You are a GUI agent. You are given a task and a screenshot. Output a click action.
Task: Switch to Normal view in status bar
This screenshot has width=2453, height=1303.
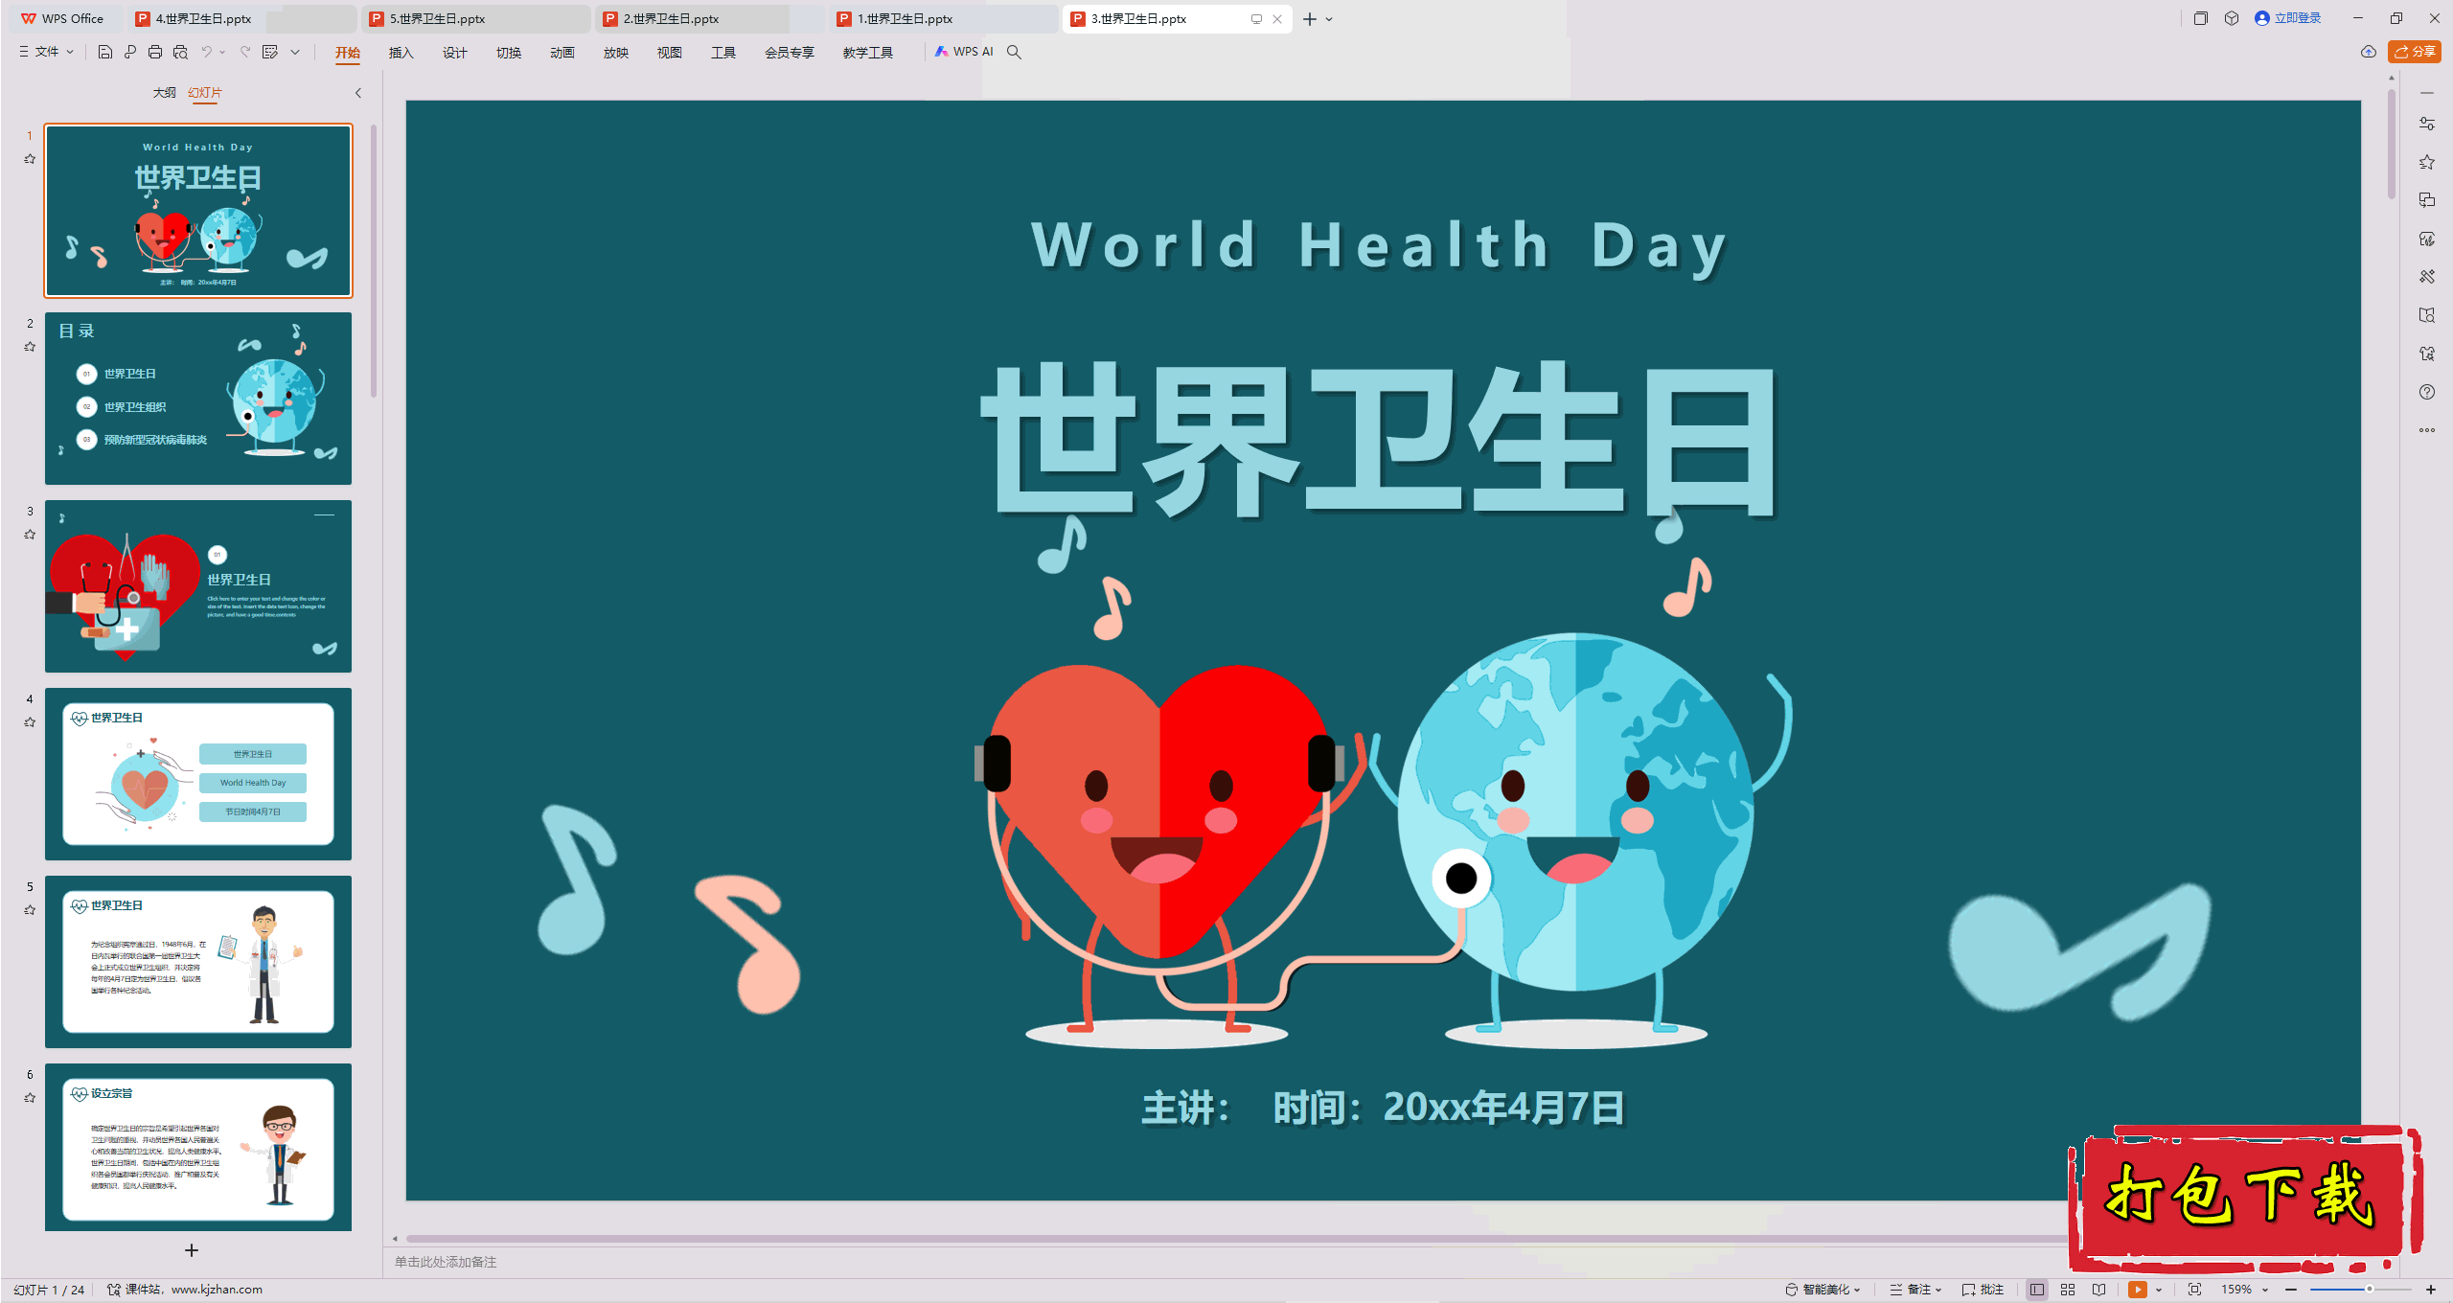(x=2037, y=1290)
